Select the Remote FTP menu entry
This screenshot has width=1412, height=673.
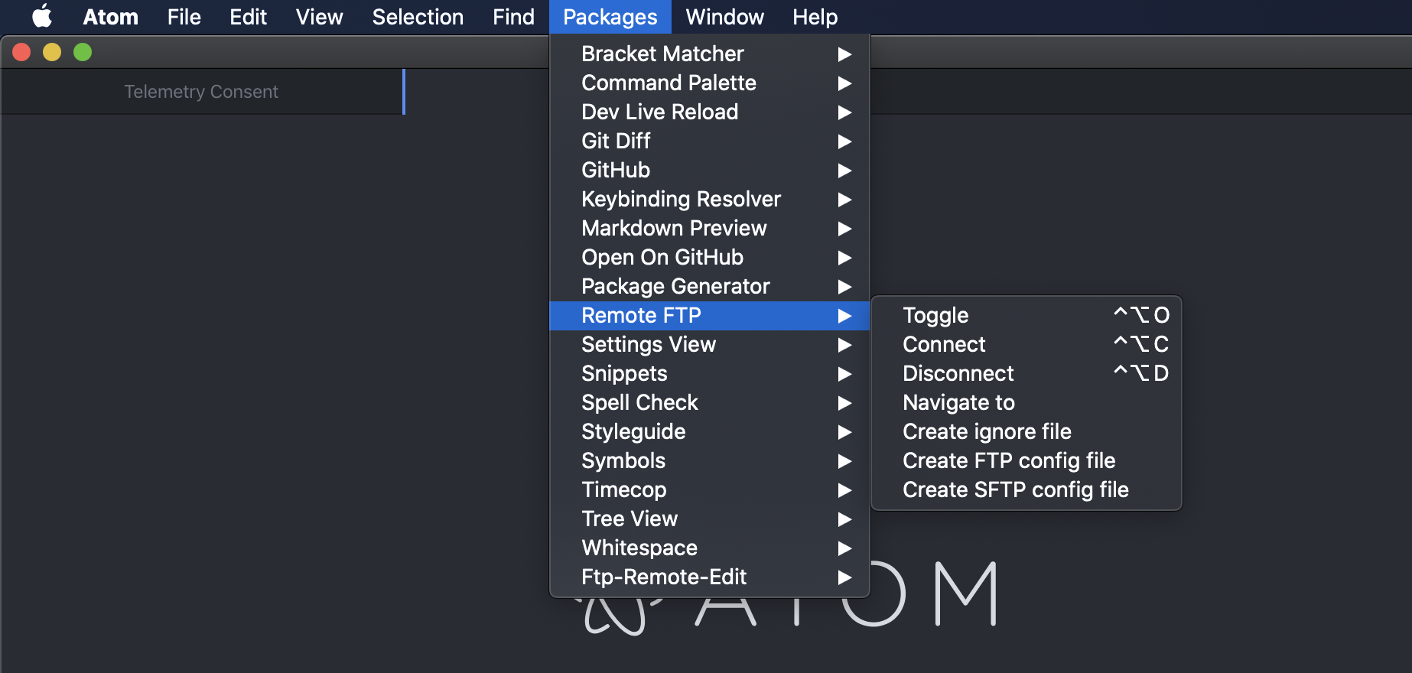pyautogui.click(x=710, y=316)
